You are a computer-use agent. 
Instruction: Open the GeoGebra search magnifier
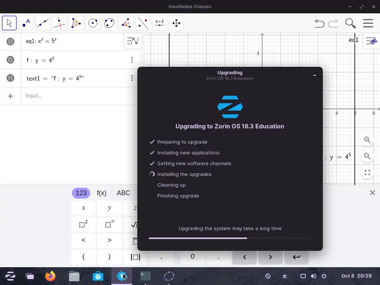pos(350,23)
